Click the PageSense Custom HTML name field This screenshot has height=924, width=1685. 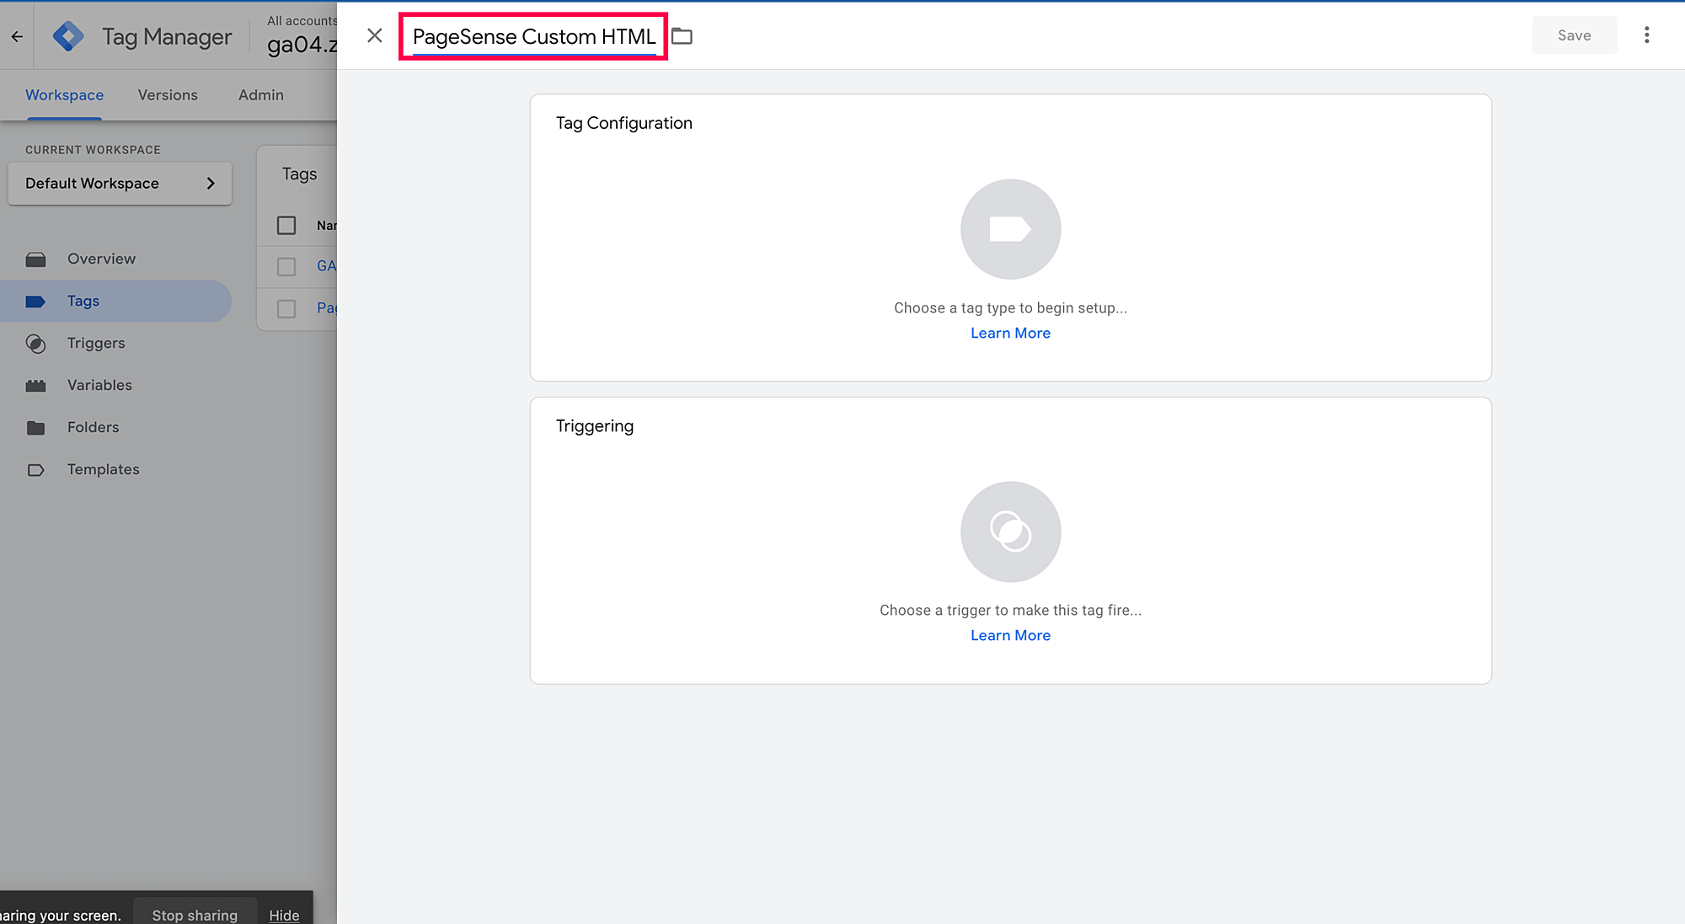click(533, 36)
